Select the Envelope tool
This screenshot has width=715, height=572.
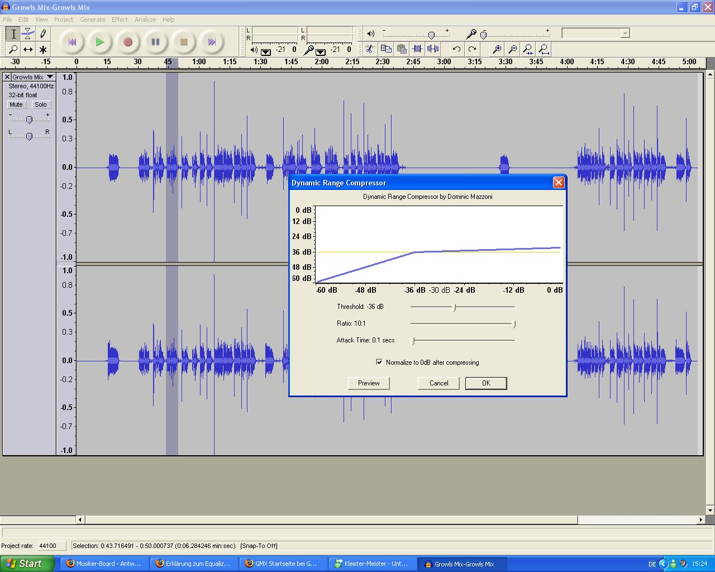(x=28, y=34)
